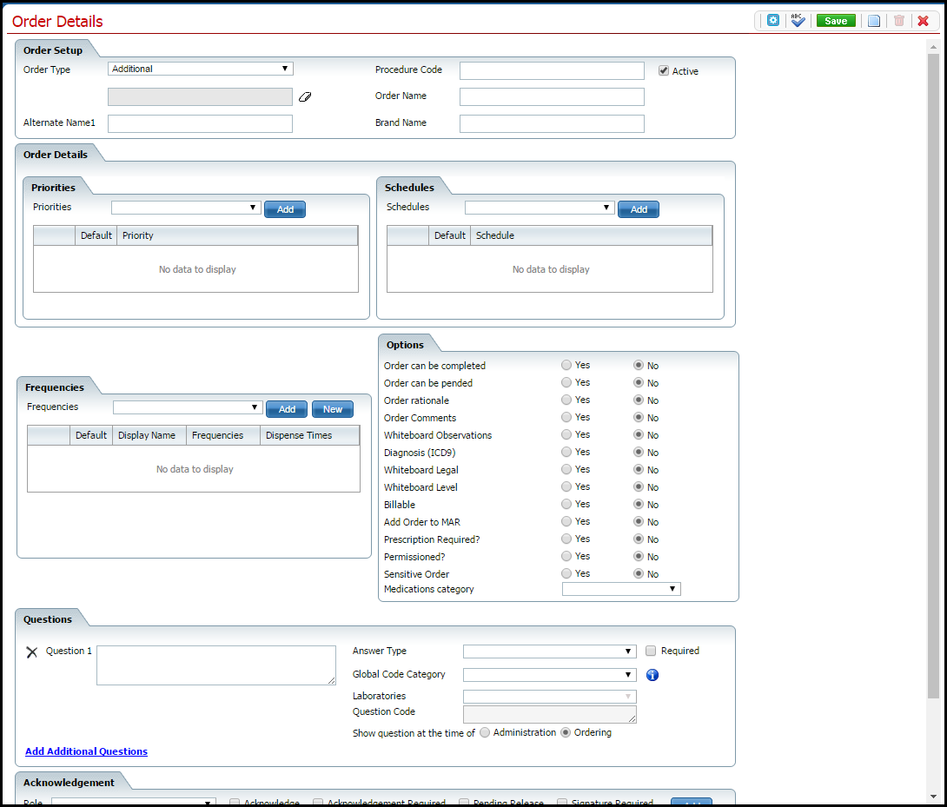Check the Required checkbox for Question 1
Screen dimensions: 947x807
[x=650, y=651]
